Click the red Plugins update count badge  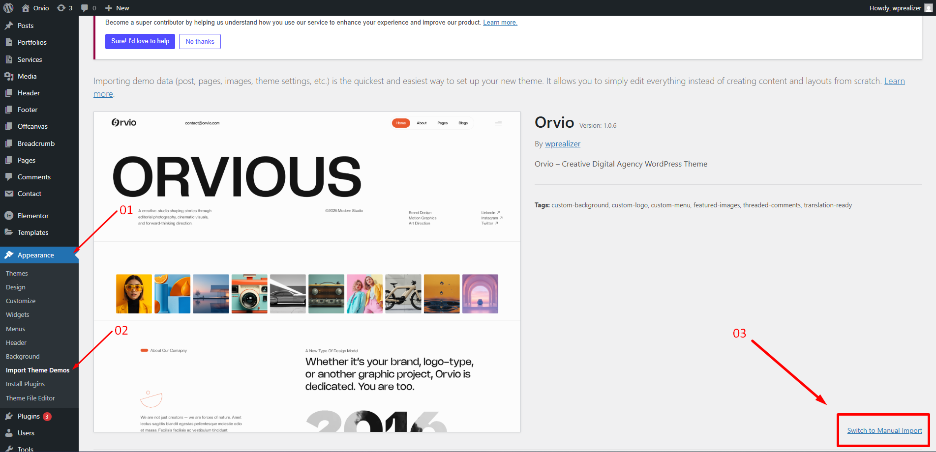(x=47, y=417)
